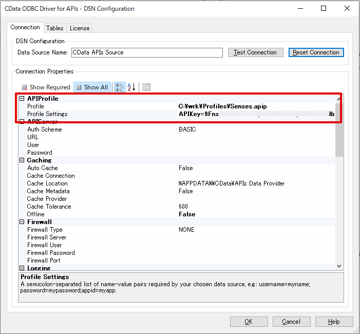
Task: Click the Cancel button
Action: 291,322
